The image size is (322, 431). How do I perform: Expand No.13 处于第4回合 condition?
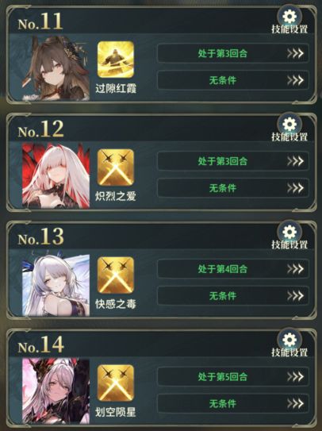coord(233,268)
